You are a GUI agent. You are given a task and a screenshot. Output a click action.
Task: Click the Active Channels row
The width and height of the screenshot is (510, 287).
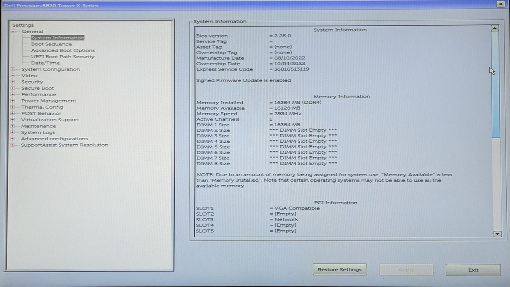click(x=234, y=119)
